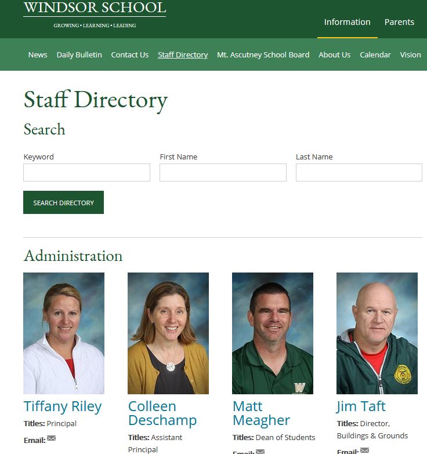Navigate to Contact Us
Screen dimensions: 427x454
tap(130, 55)
